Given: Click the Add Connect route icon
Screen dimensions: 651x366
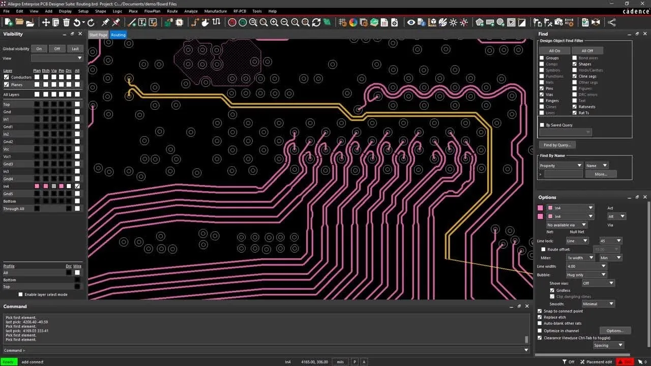Looking at the screenshot, I should [x=195, y=22].
